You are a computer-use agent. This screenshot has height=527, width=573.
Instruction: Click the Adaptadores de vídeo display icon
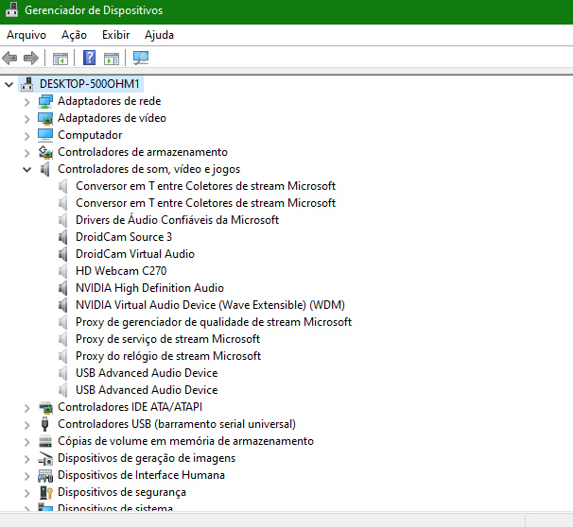[x=45, y=118]
